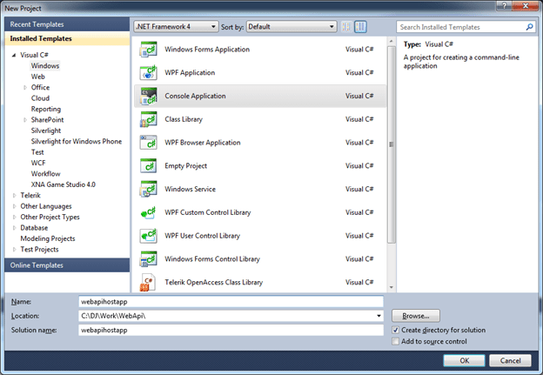Pick the Telerik OpenAccess Class Library icon

pos(147,283)
